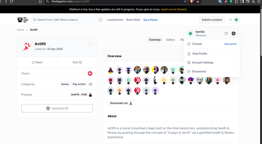Click the black-and-white sketch face avatar
The height and width of the screenshot is (144, 262).
(200, 80)
